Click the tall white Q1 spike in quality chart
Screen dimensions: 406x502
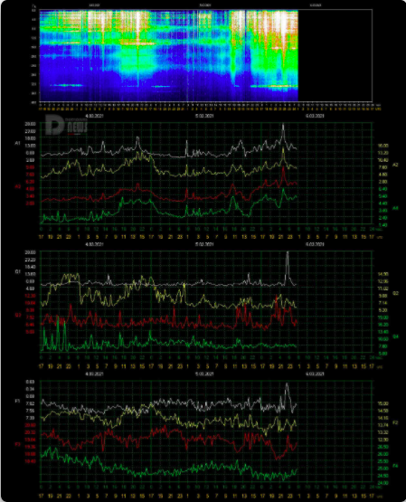pyautogui.click(x=288, y=266)
